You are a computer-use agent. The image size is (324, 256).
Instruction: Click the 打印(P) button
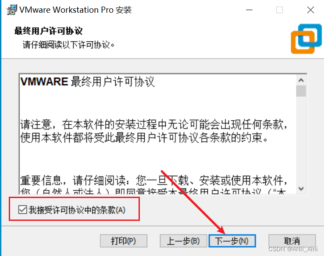[x=124, y=241]
